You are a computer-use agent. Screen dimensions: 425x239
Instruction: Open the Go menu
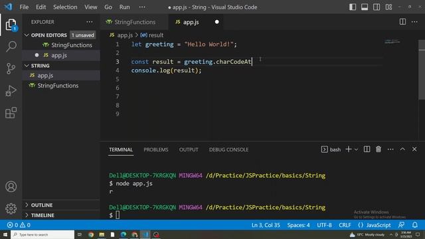108,7
